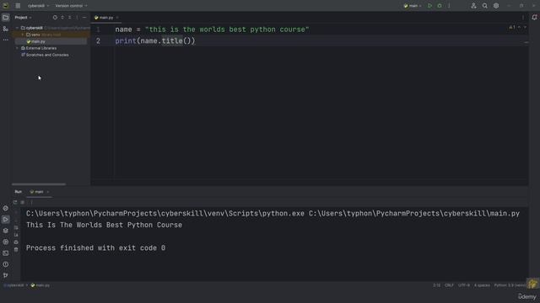Clear all run console output
Image resolution: width=540 pixels, height=303 pixels.
click(x=16, y=250)
